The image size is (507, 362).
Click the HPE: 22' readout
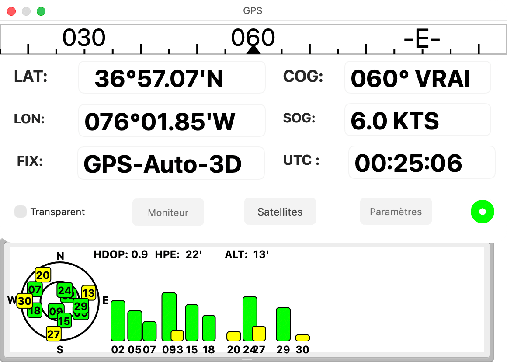point(178,254)
